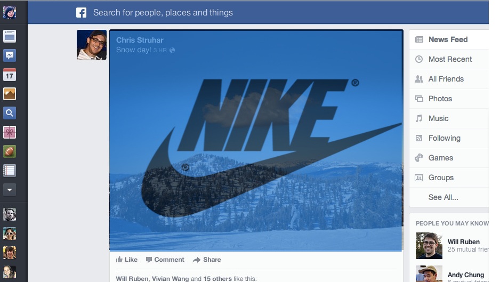Open the Photos icon in left sidebar

click(x=10, y=94)
